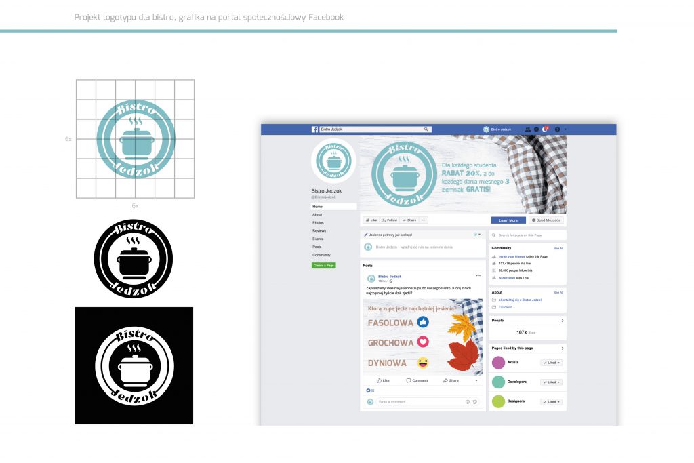Click the Facebook logo in the top blue bar
The image size is (694, 463).
tap(314, 129)
